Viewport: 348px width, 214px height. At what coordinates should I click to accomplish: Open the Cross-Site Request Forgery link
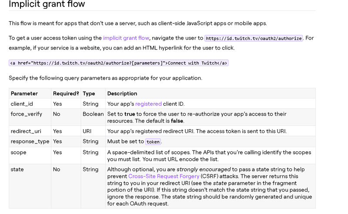click(164, 176)
